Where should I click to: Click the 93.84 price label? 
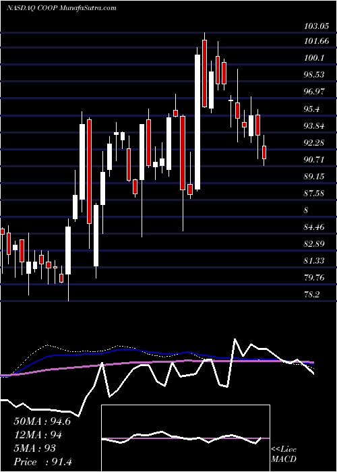tap(314, 126)
